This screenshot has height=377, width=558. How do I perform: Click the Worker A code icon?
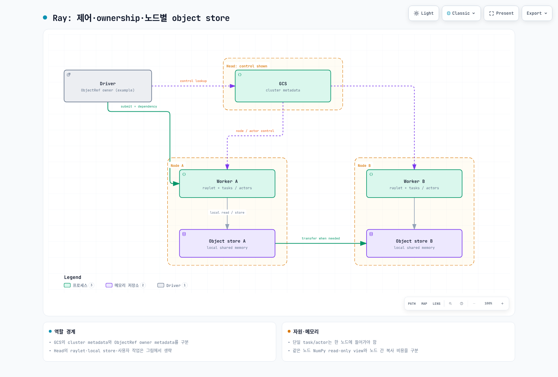pyautogui.click(x=184, y=174)
